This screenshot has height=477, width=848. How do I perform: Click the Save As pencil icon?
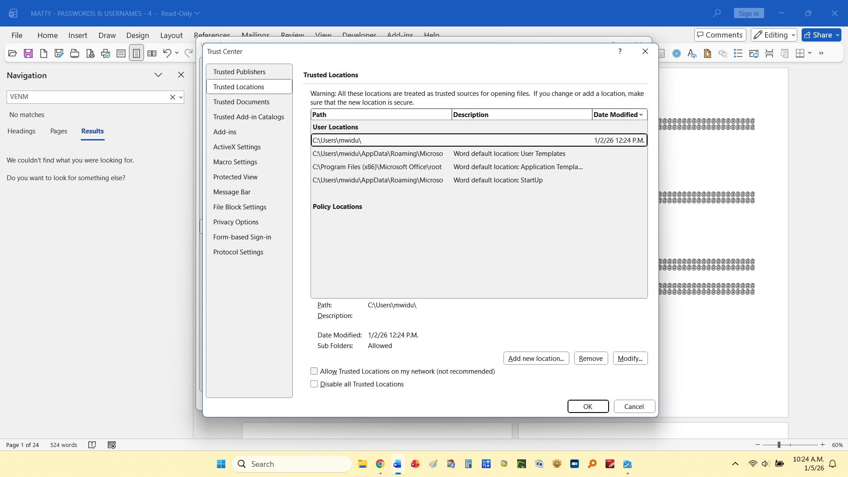tap(59, 53)
